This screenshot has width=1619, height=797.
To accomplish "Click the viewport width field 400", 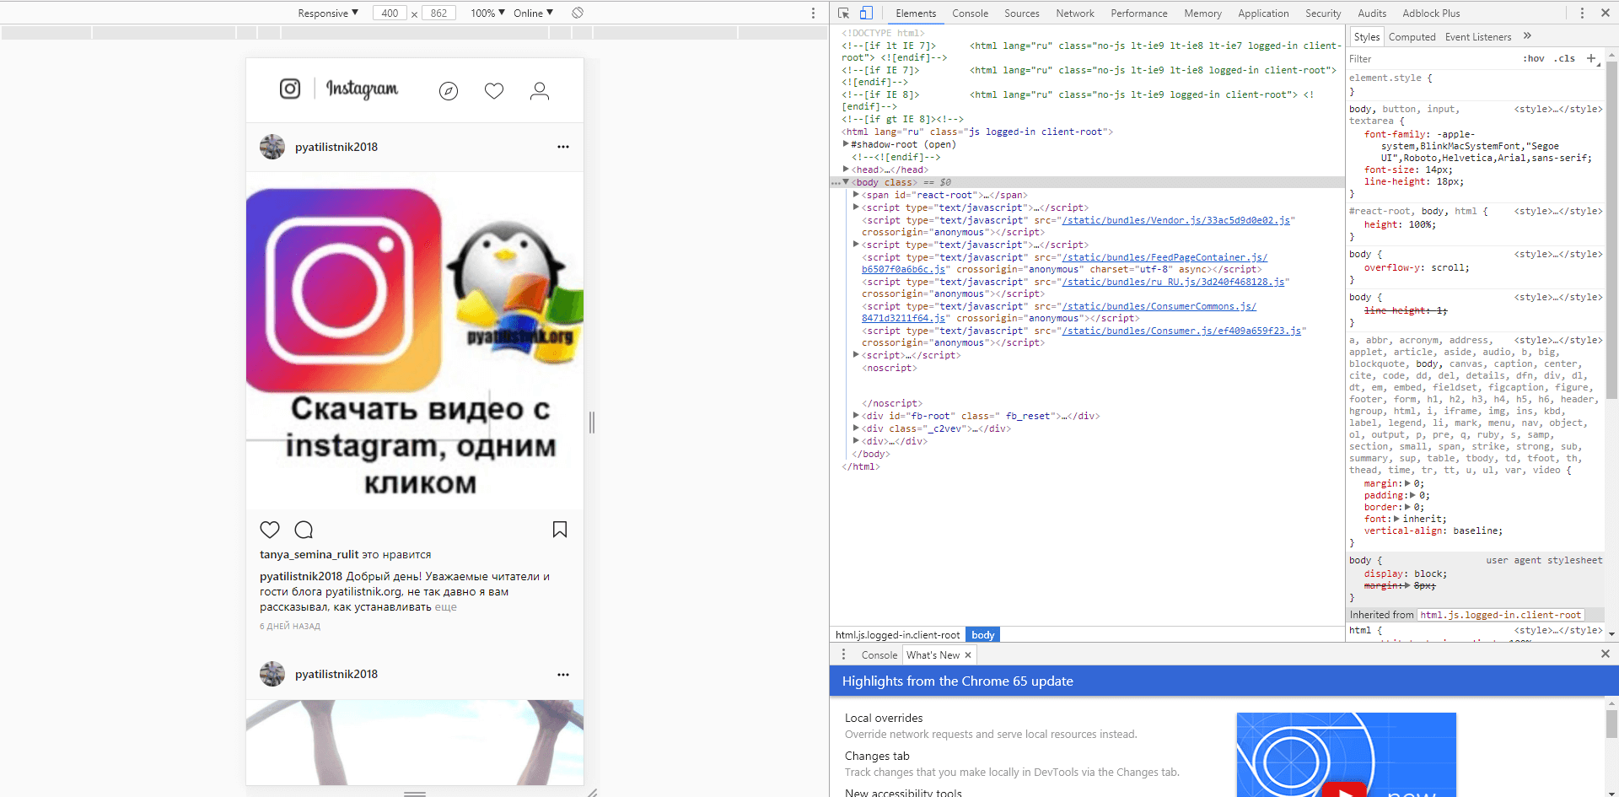I will click(390, 13).
